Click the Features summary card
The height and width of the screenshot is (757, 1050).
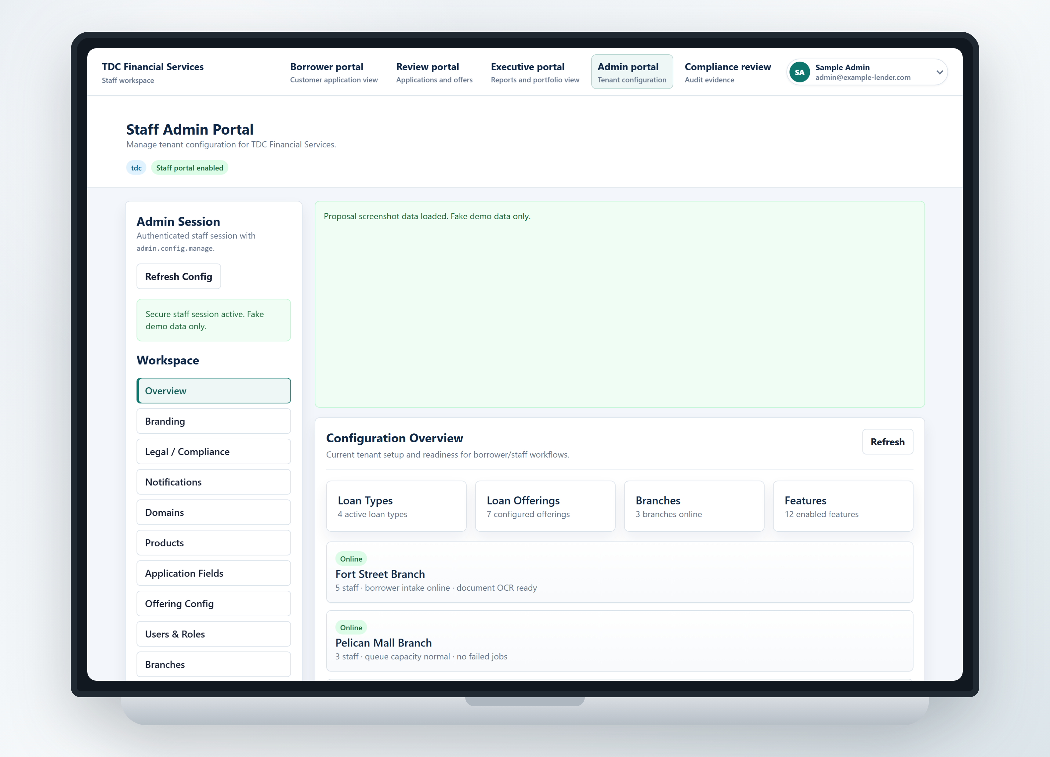click(x=843, y=506)
